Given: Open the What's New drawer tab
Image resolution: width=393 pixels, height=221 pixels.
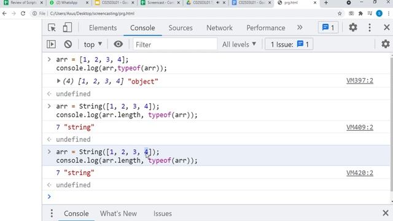Looking at the screenshot, I should [x=119, y=214].
